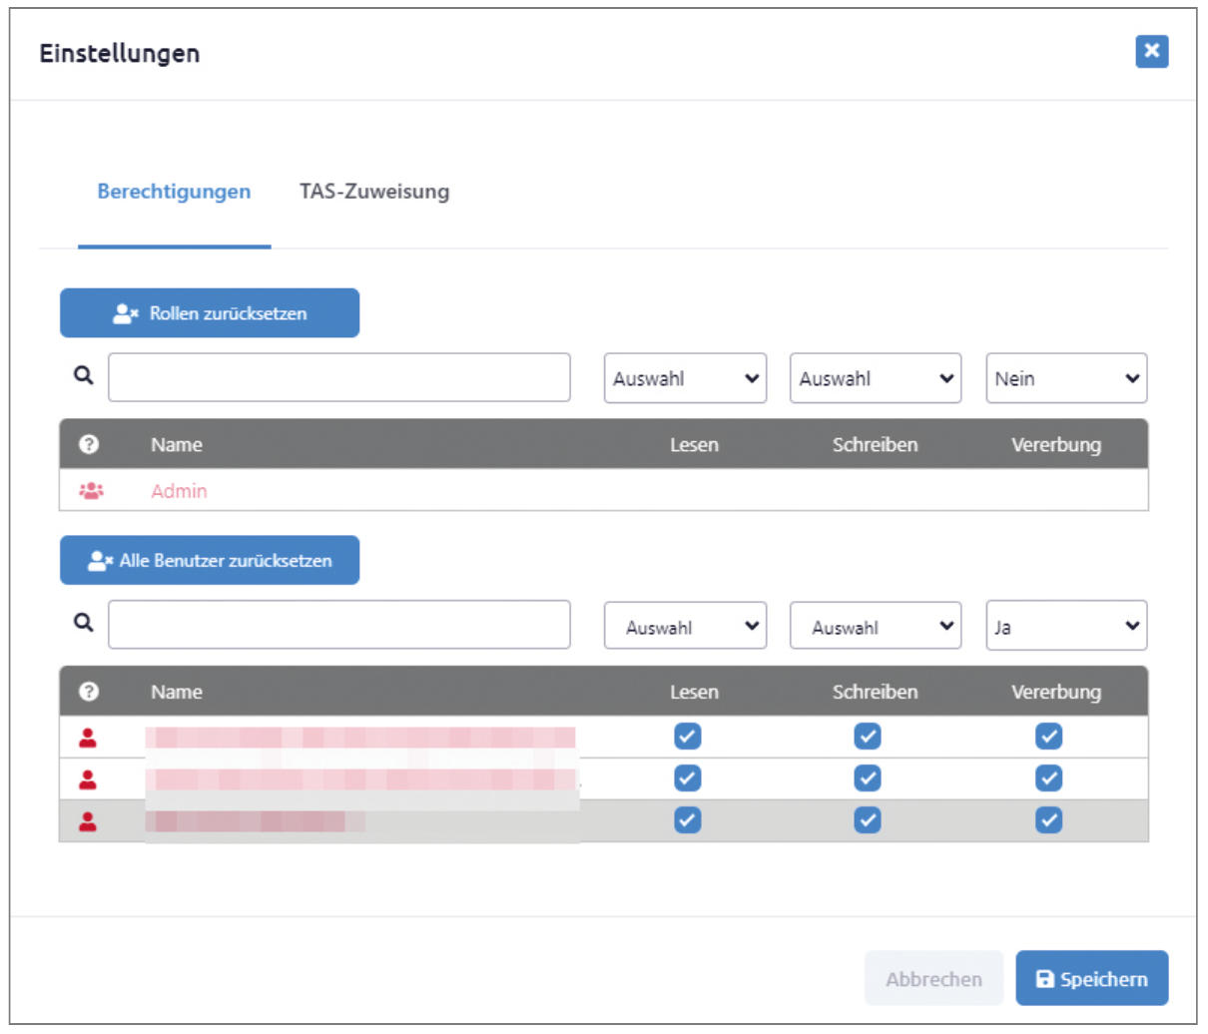
Task: Click the Alle Benutzer zurücksetzen button
Action: click(210, 561)
